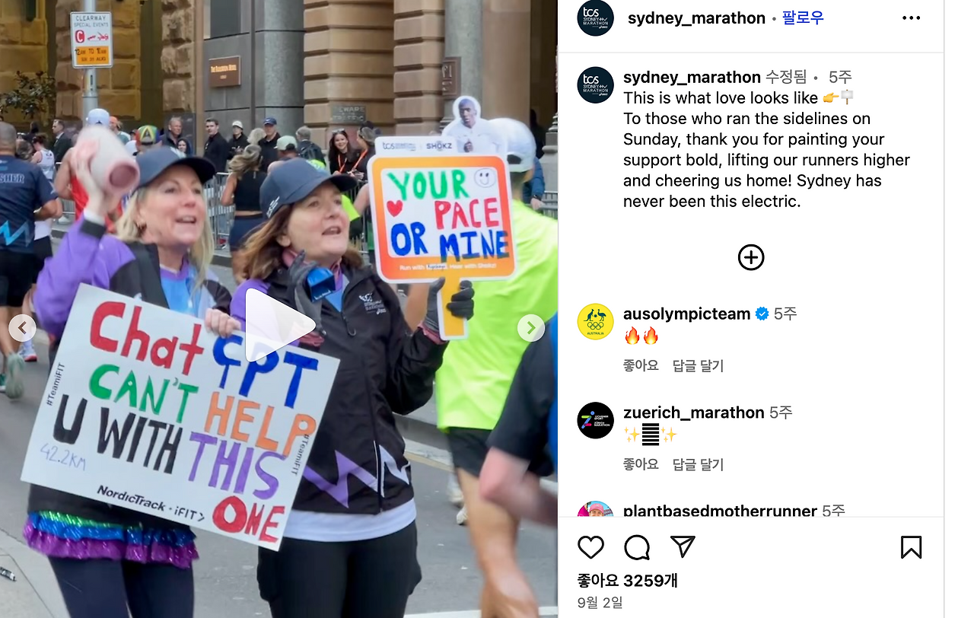The height and width of the screenshot is (618, 974).
Task: Reply to the zuerich_marathon comment via 답글 달기
Action: pos(698,464)
